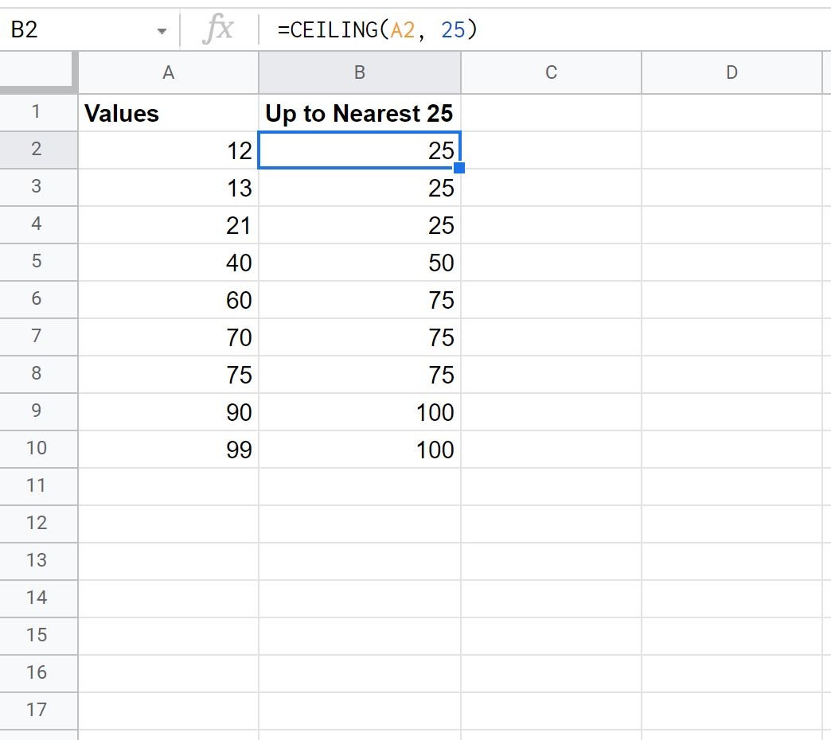Select row 17 header
Image resolution: width=831 pixels, height=740 pixels.
(x=37, y=710)
